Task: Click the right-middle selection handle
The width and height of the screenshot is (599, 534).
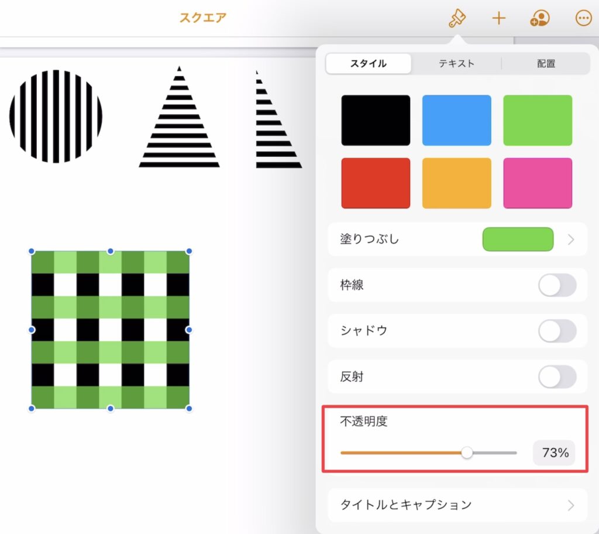Action: [x=189, y=330]
